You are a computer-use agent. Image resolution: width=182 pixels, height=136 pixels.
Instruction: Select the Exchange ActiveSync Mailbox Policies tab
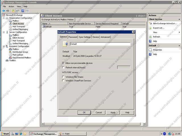(x=57, y=20)
